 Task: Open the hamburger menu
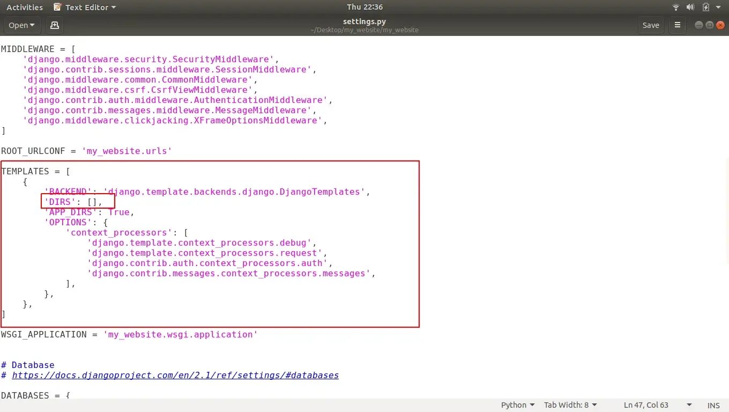(x=678, y=25)
